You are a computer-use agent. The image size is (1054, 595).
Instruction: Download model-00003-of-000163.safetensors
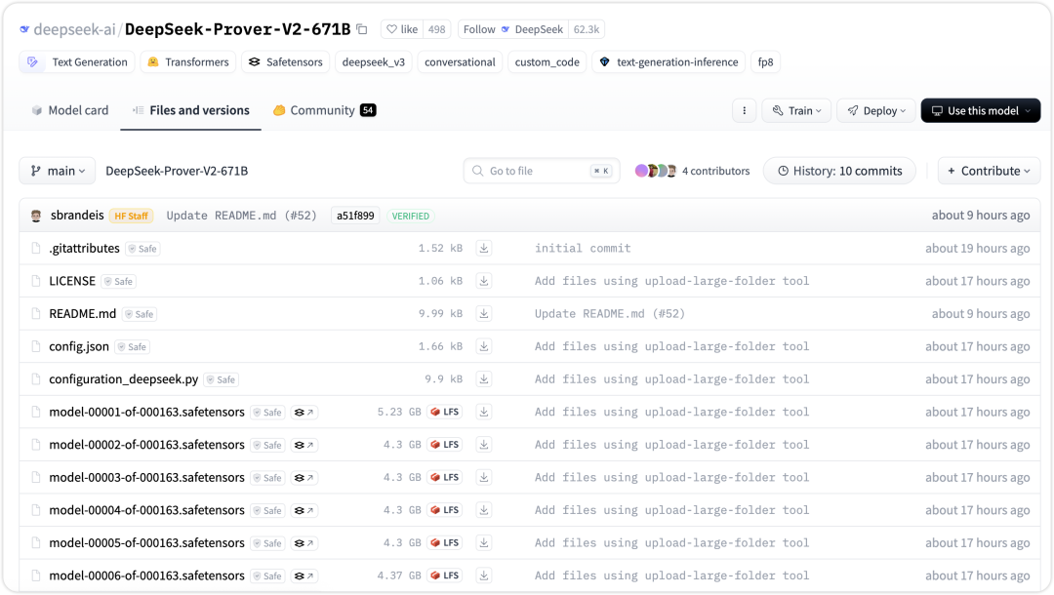point(483,478)
